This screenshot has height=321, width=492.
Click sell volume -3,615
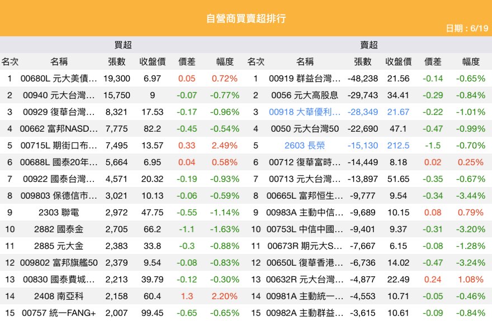click(x=363, y=313)
